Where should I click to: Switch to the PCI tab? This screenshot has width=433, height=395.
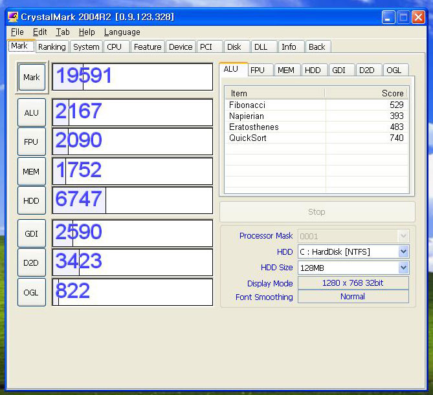[210, 47]
